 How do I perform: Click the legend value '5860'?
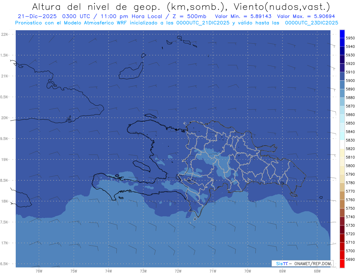coord(350,115)
